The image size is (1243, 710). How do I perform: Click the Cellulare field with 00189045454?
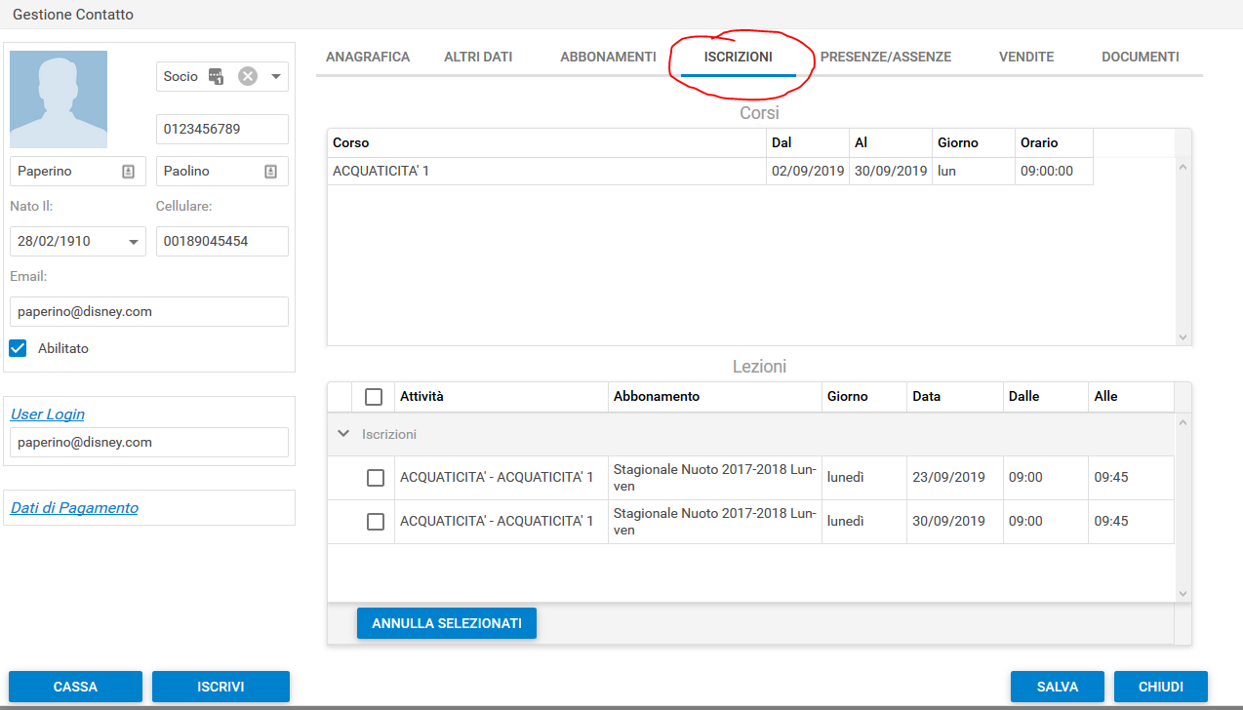point(222,241)
